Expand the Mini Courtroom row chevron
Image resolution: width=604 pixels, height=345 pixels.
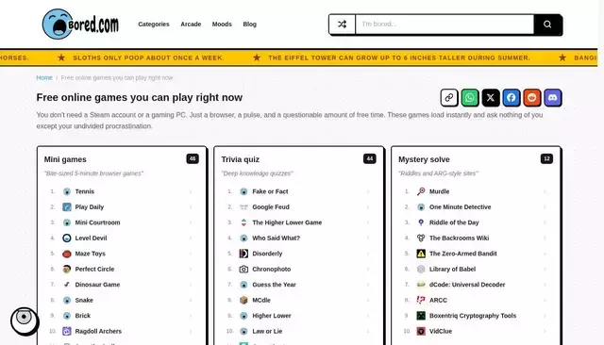click(x=191, y=222)
